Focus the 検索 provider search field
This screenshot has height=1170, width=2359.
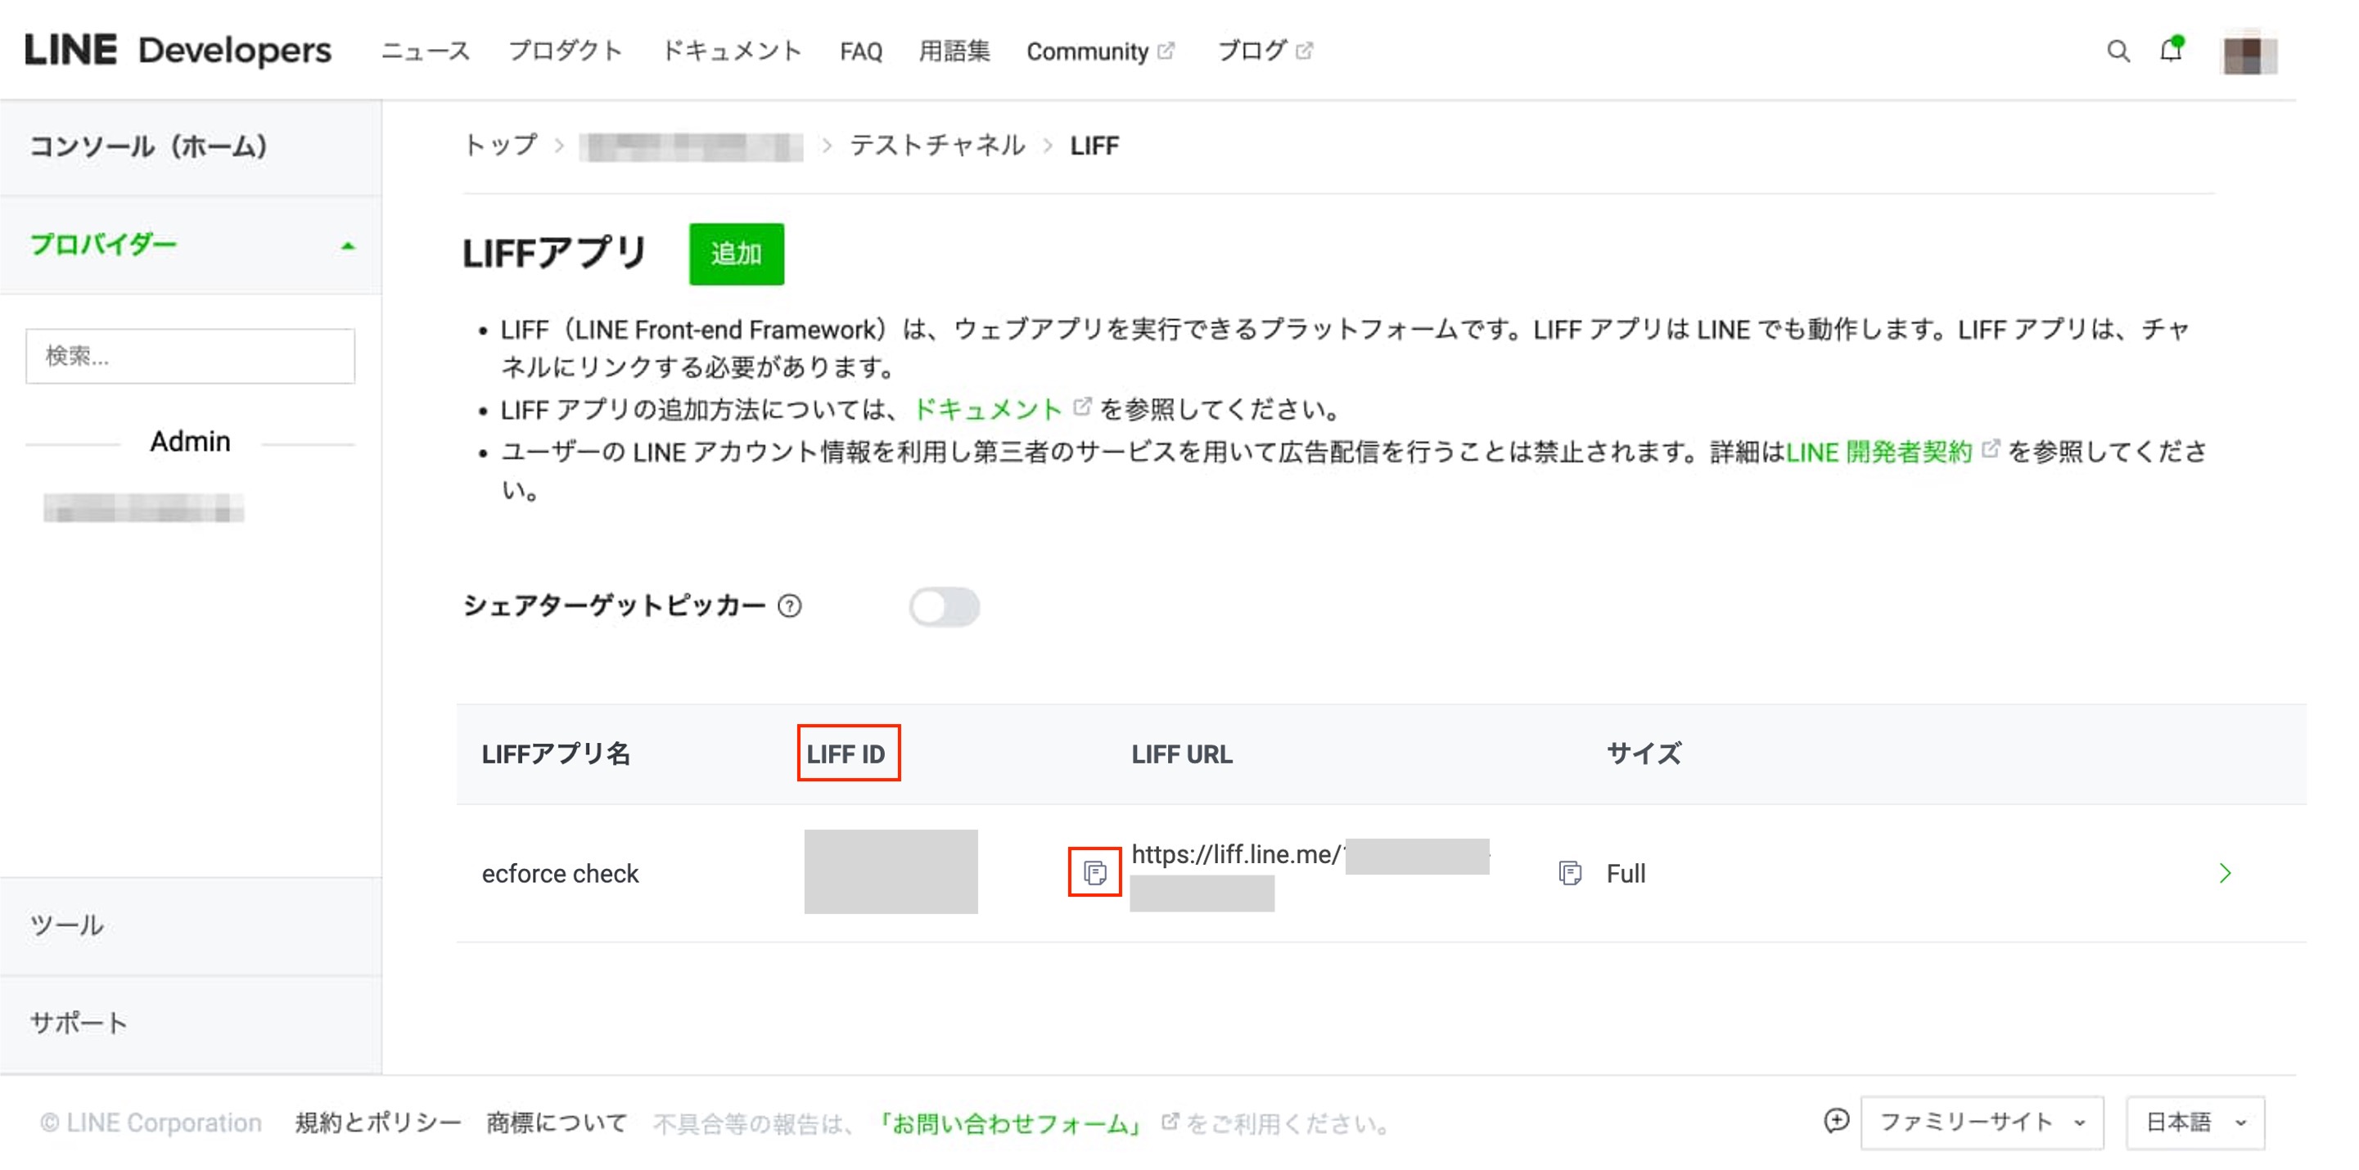[191, 356]
